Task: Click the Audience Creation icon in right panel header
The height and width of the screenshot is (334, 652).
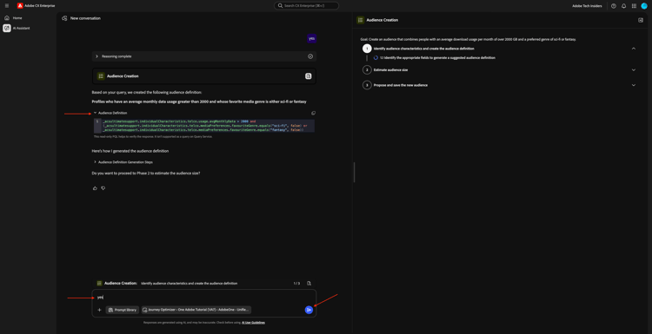Action: [361, 20]
